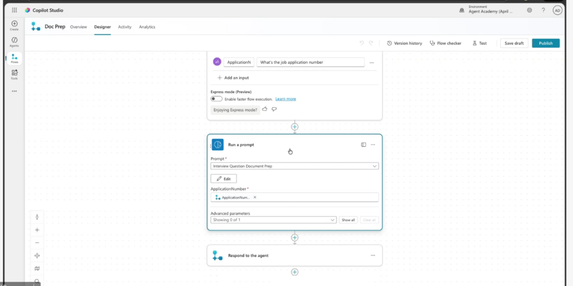Click the Create icon in sidebar

14,25
